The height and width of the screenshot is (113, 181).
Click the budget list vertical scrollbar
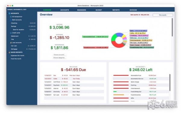[170, 83]
